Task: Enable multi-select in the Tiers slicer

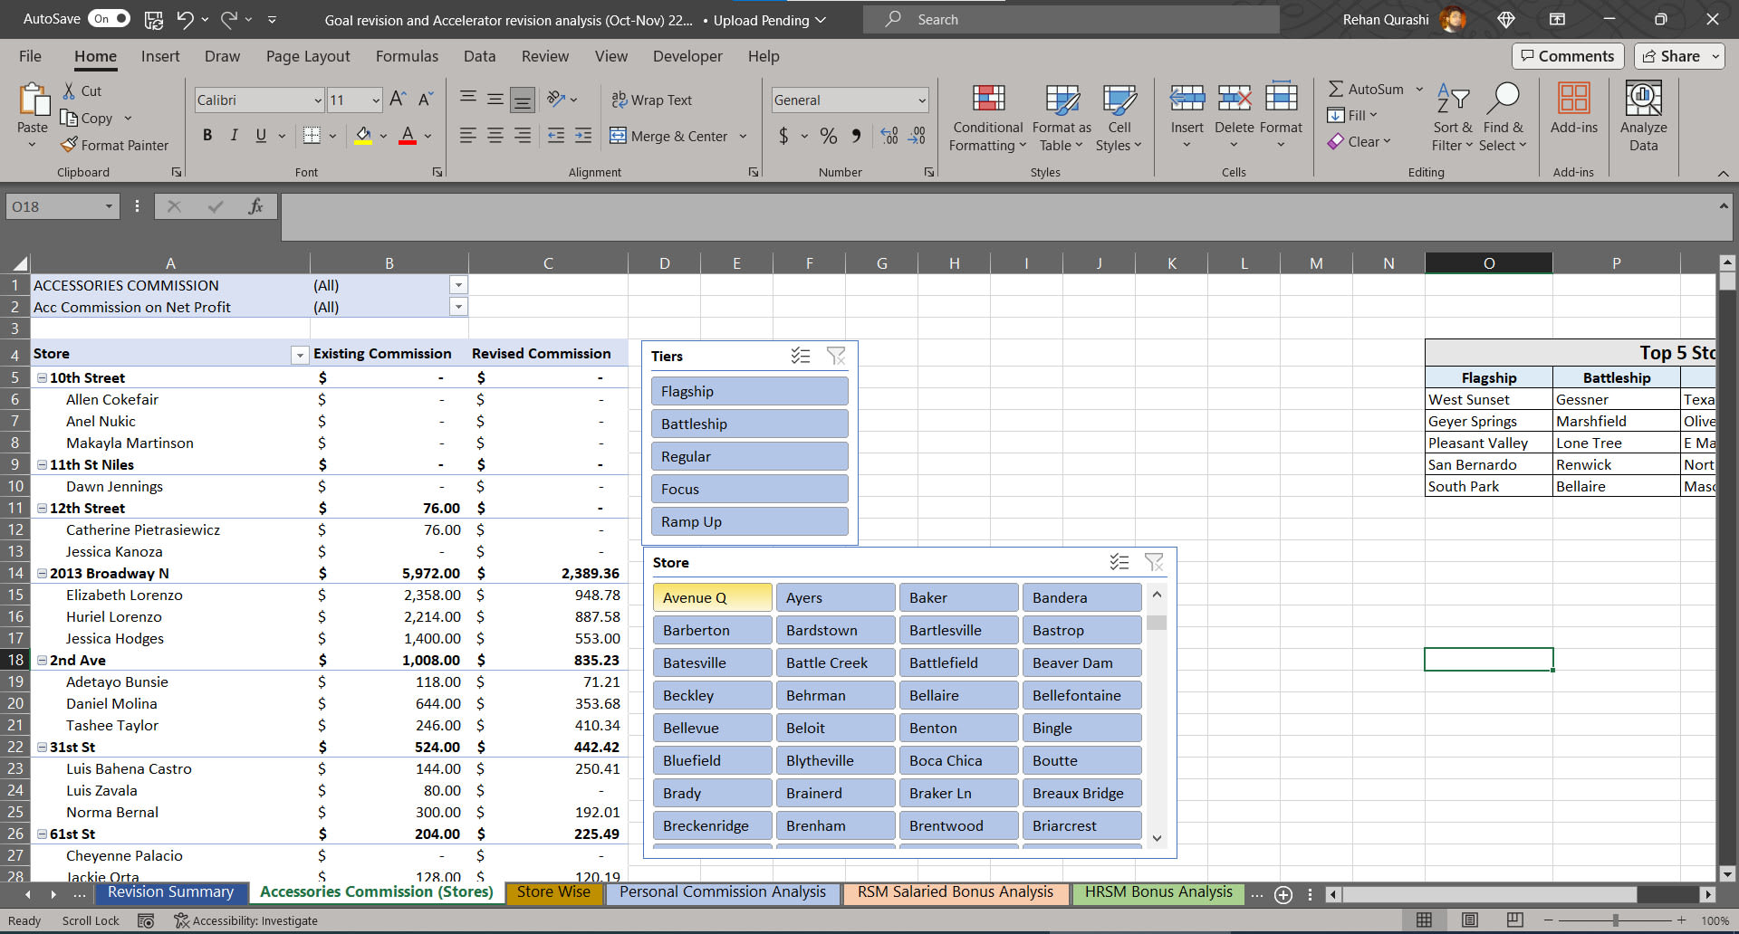Action: click(x=801, y=356)
